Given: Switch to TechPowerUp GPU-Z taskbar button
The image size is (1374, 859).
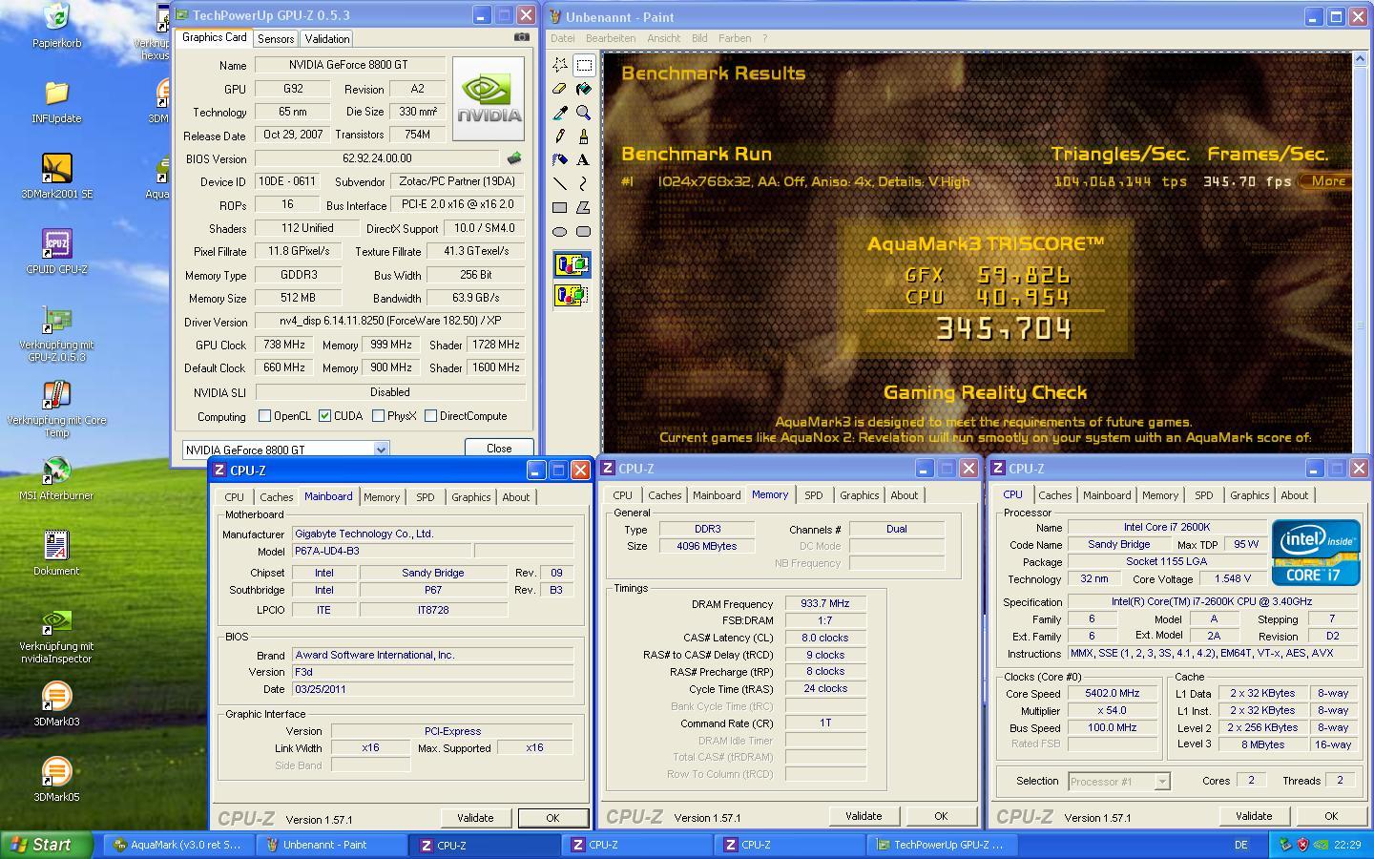Looking at the screenshot, I should 943,845.
